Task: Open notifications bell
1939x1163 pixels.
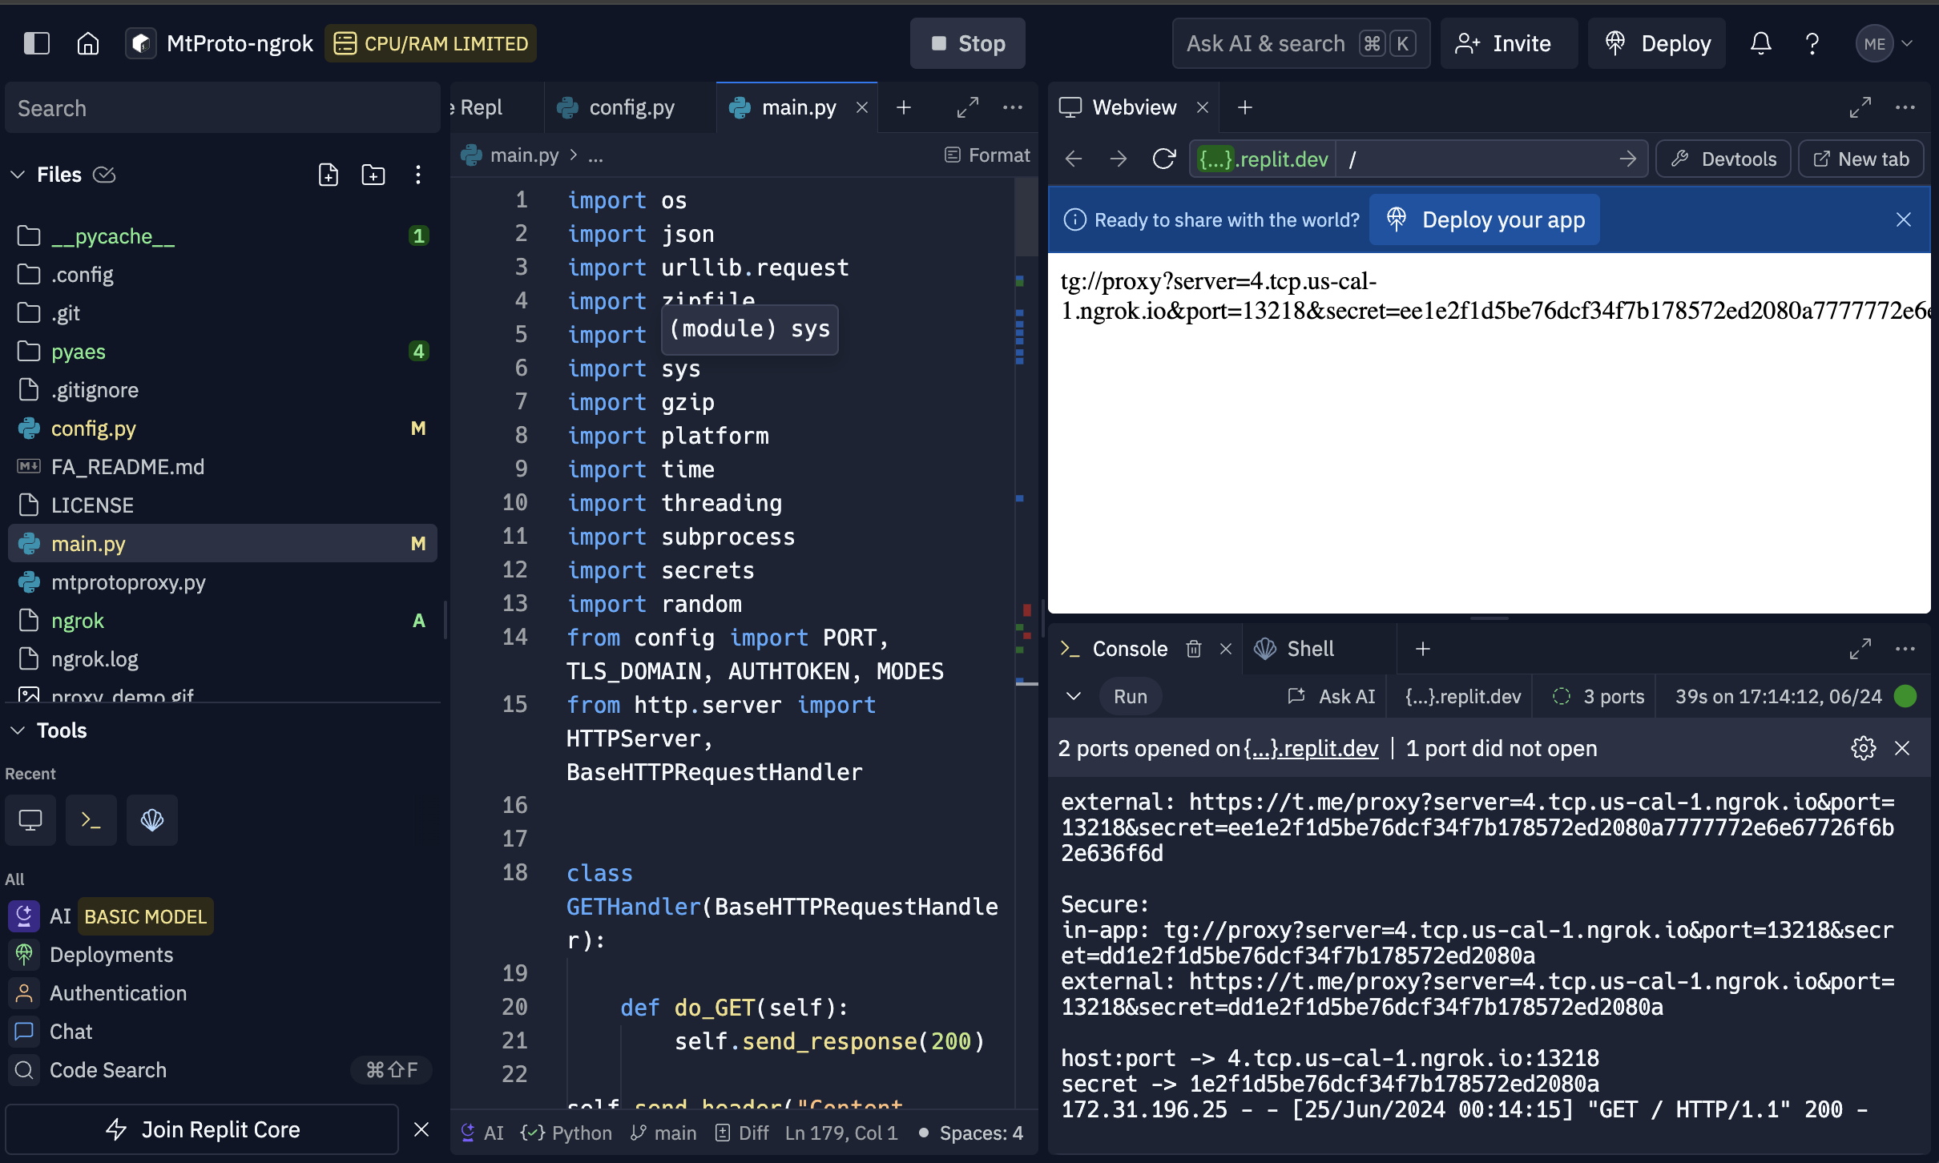Action: [1760, 43]
